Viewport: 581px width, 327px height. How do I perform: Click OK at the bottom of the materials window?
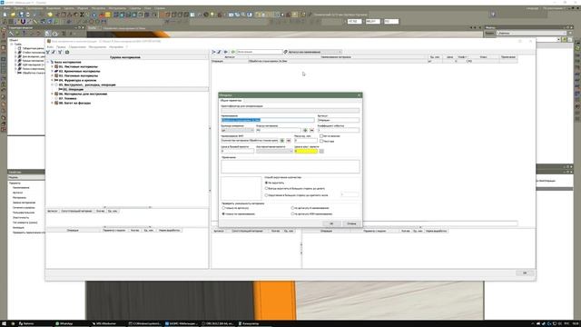pos(525,272)
